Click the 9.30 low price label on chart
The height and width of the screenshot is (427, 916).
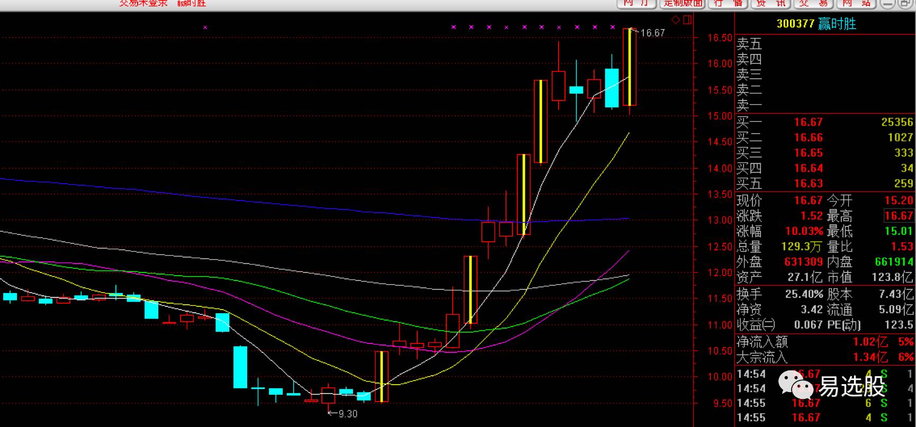[347, 414]
